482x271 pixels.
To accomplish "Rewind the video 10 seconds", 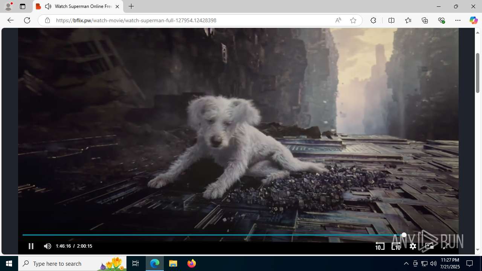I will pyautogui.click(x=380, y=246).
